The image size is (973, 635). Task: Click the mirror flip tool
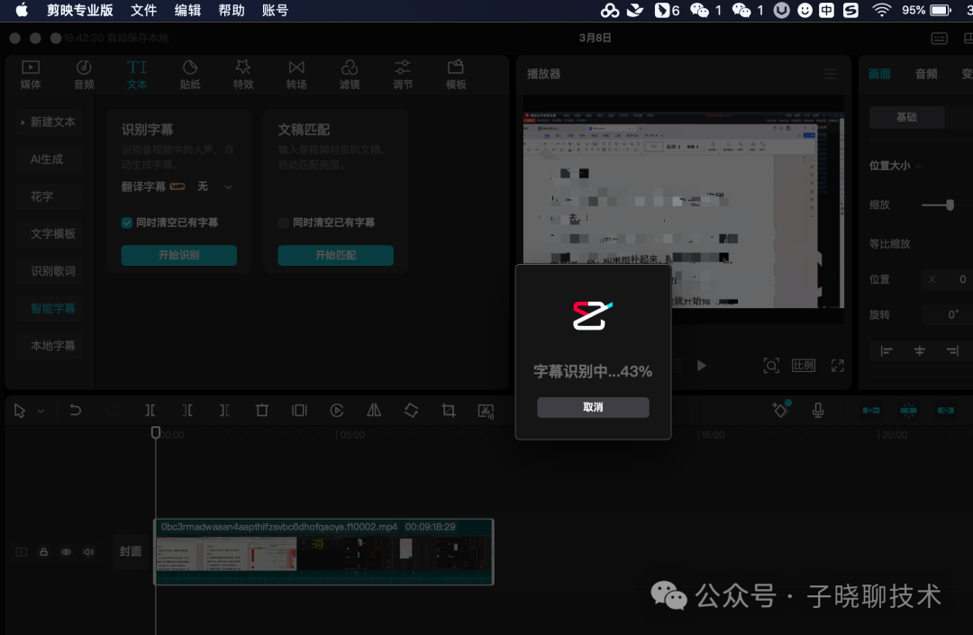(x=374, y=411)
